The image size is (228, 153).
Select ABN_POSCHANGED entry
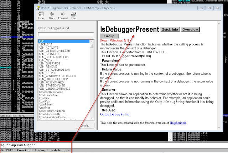click(x=51, y=83)
